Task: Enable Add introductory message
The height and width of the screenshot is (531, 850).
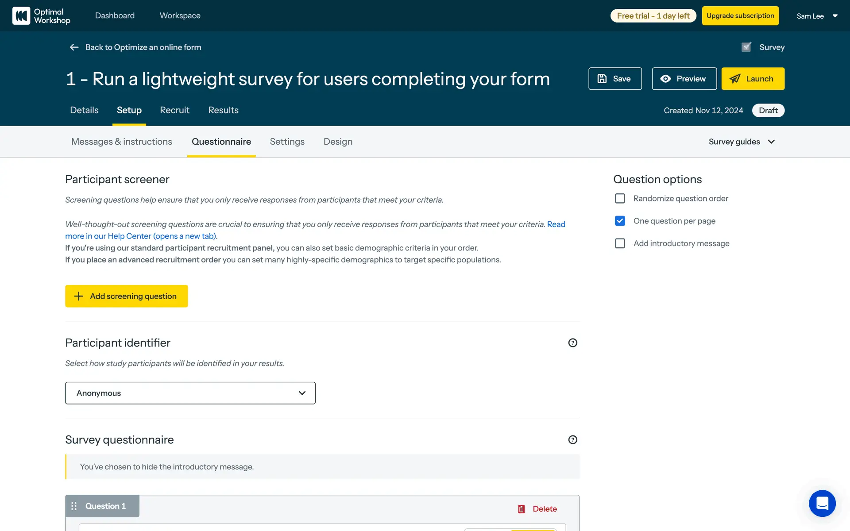Action: click(620, 243)
